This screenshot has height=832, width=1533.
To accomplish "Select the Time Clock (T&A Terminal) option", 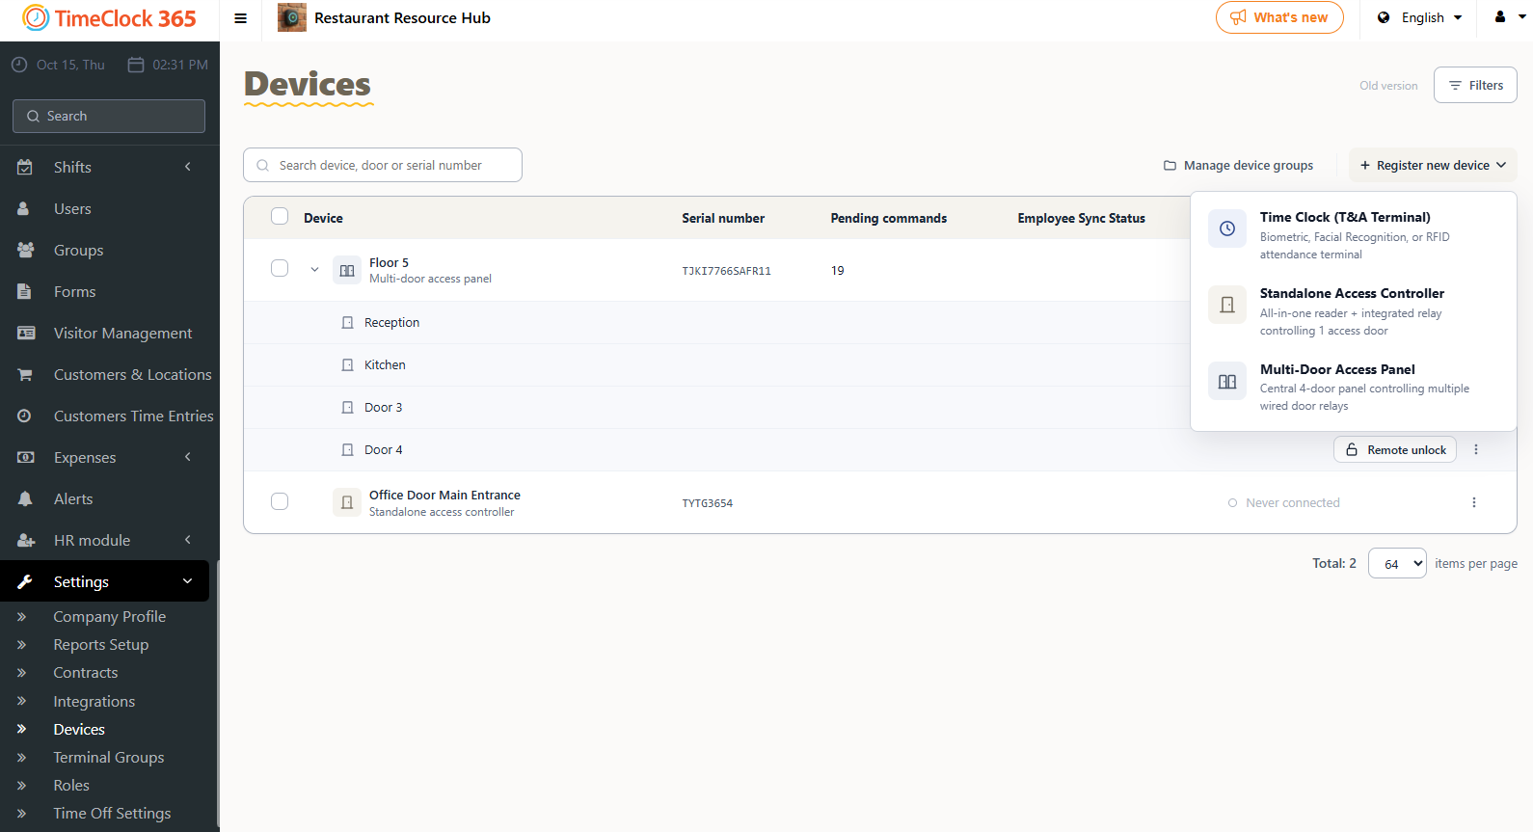I will tap(1354, 235).
